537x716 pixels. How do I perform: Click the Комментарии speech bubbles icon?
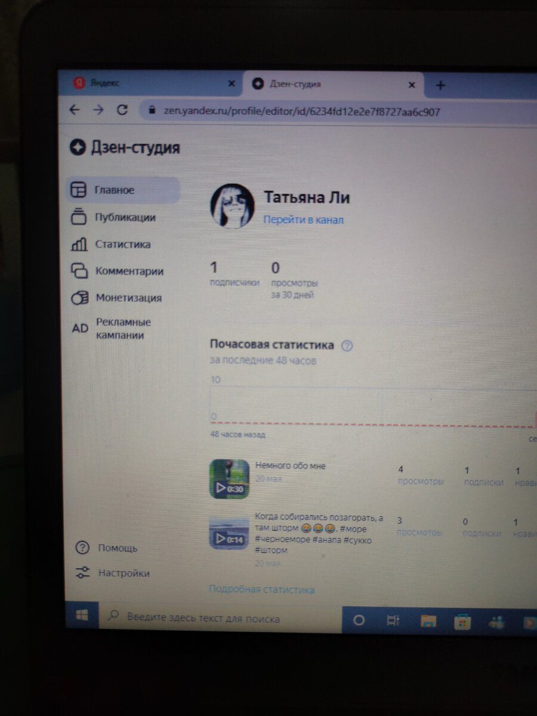[x=79, y=271]
